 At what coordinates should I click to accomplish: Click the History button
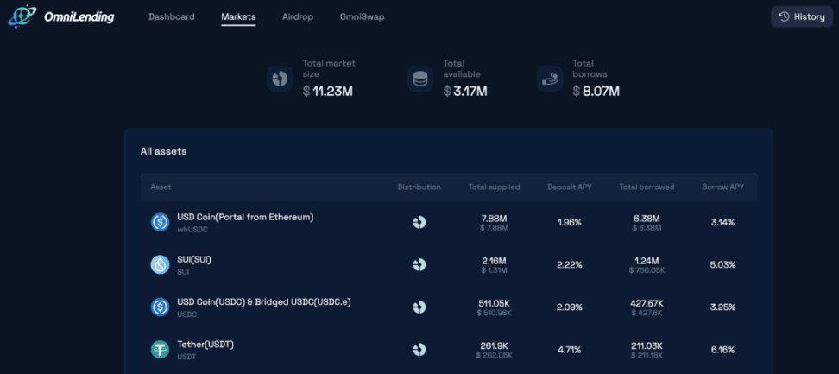(801, 16)
